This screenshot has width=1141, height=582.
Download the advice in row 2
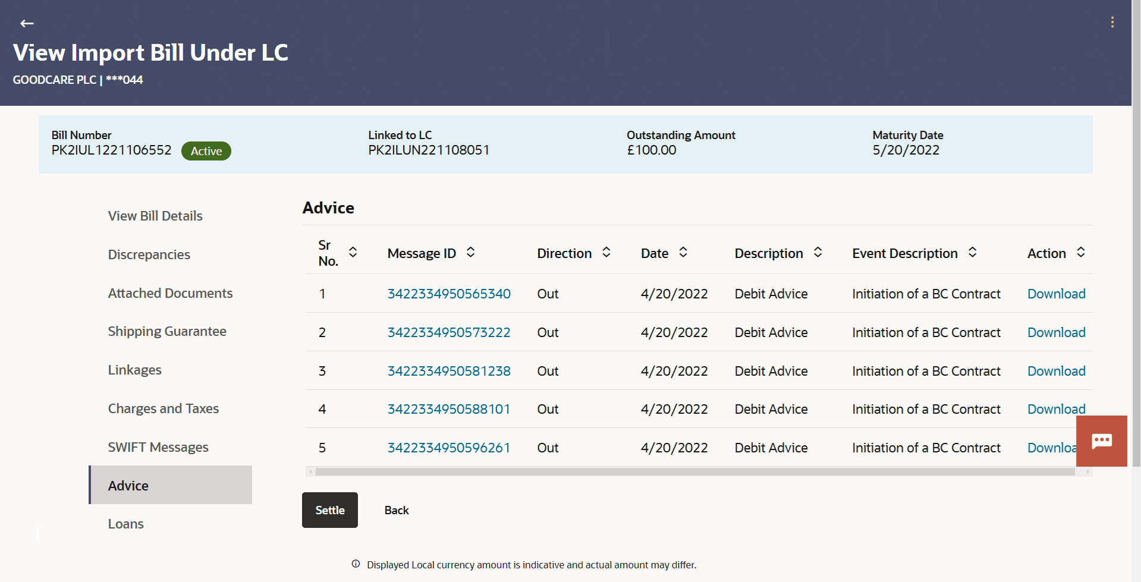tap(1057, 332)
